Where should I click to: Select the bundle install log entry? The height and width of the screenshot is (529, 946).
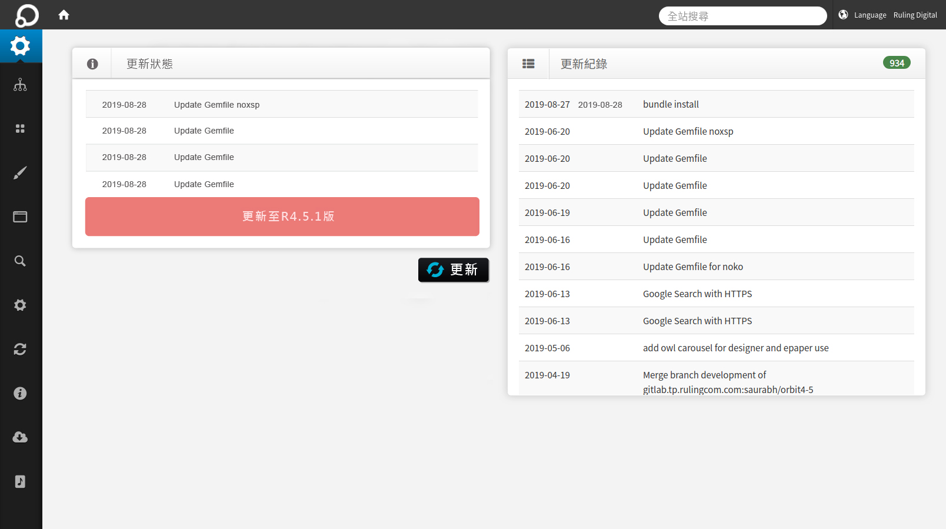(671, 104)
